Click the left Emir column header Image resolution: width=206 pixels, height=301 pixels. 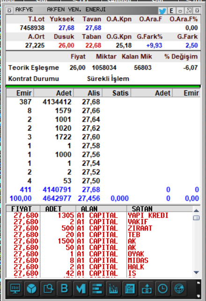tap(20, 93)
